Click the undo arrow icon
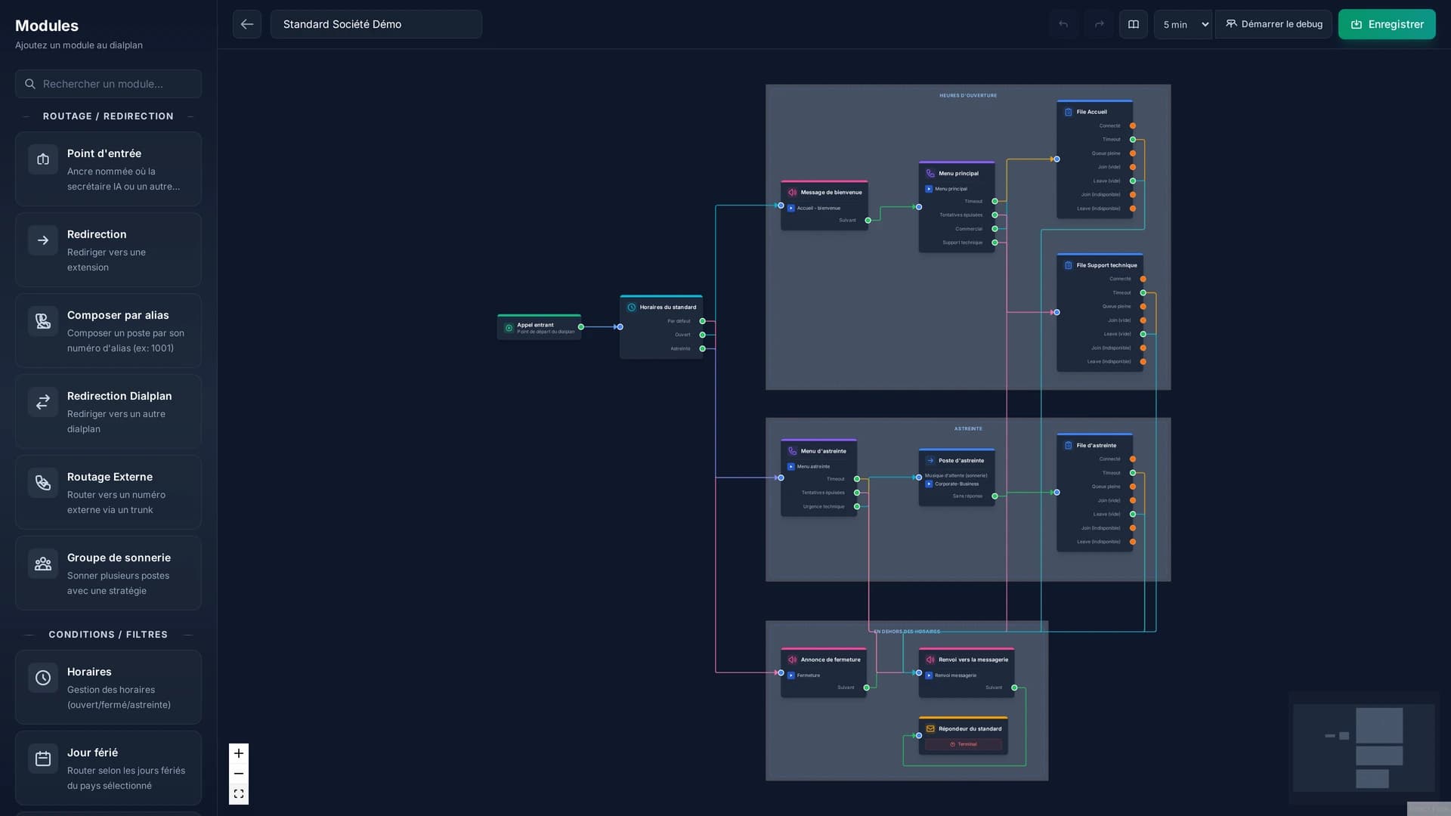 [1063, 24]
